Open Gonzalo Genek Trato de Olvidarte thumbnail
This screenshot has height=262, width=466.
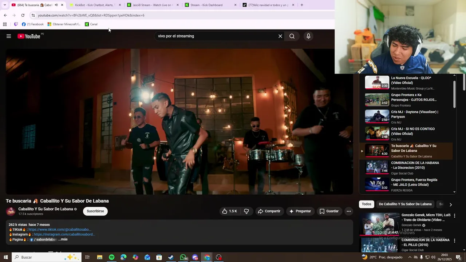click(x=379, y=224)
